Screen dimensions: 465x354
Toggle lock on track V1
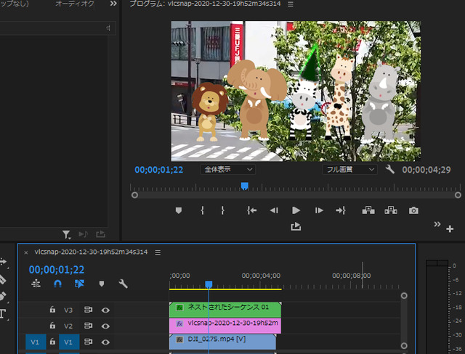tap(52, 342)
